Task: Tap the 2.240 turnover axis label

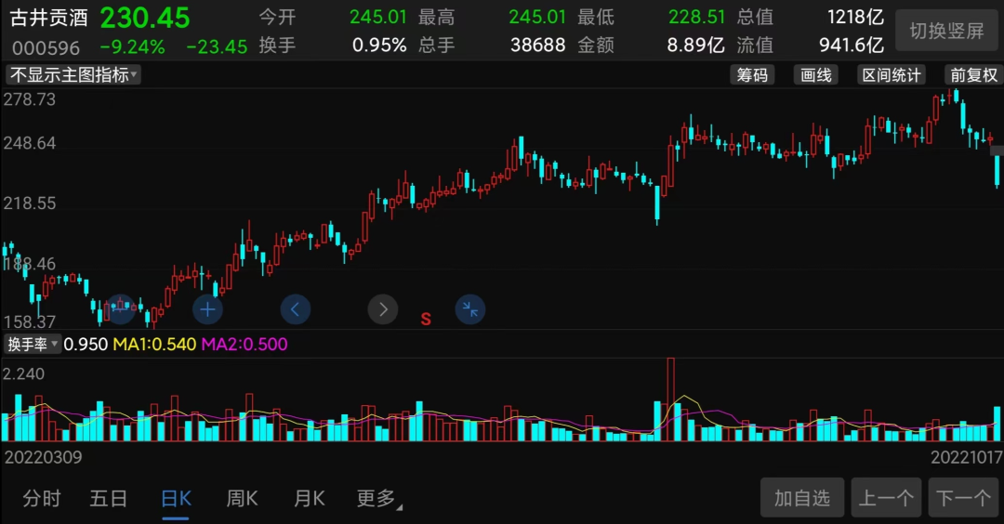Action: 23,374
